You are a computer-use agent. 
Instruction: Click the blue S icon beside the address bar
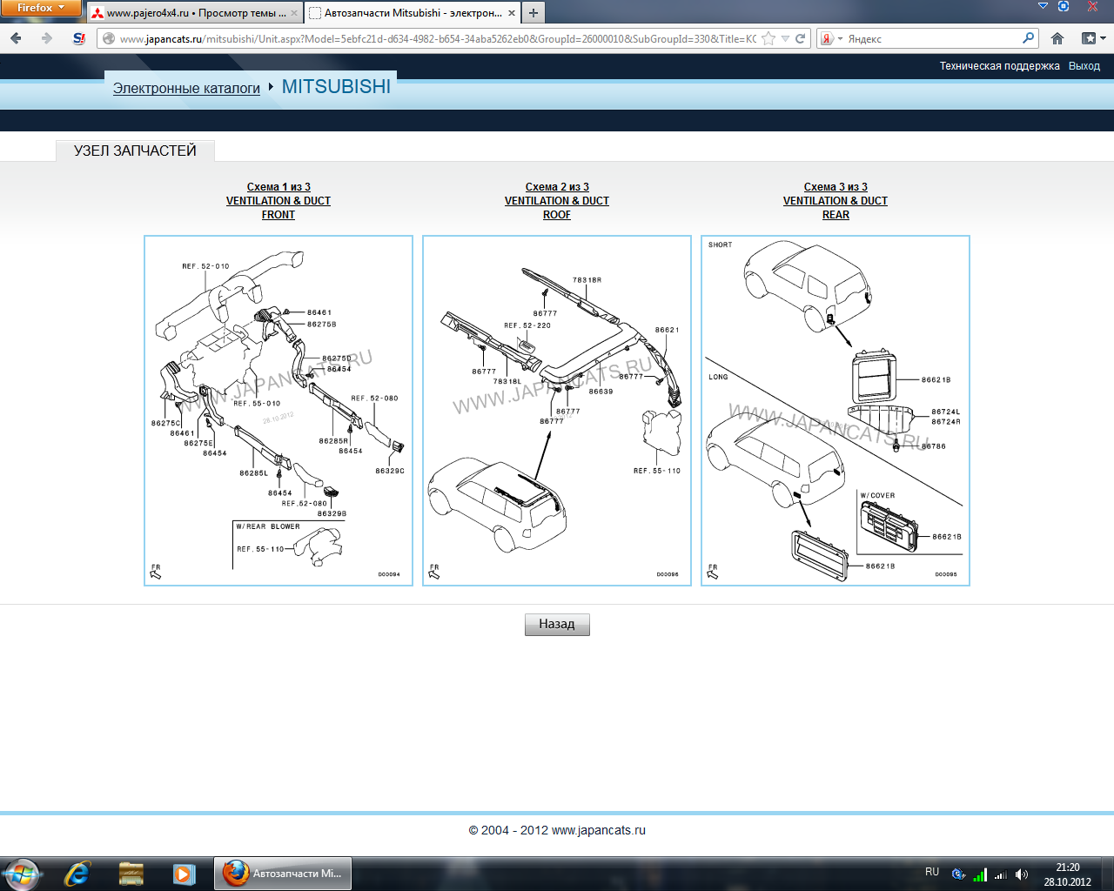point(78,38)
